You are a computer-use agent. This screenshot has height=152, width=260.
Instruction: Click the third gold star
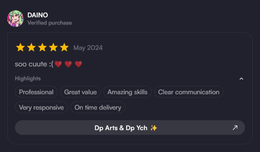click(x=42, y=48)
